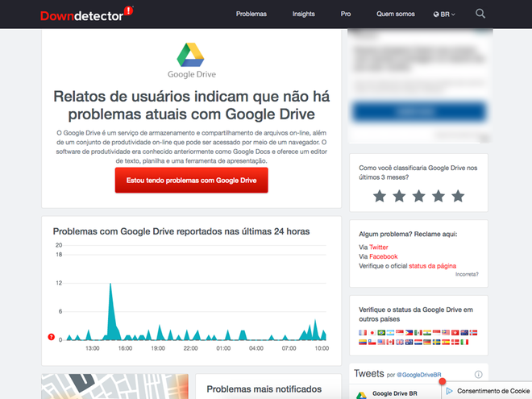Rate Google Drive two stars

click(x=399, y=196)
